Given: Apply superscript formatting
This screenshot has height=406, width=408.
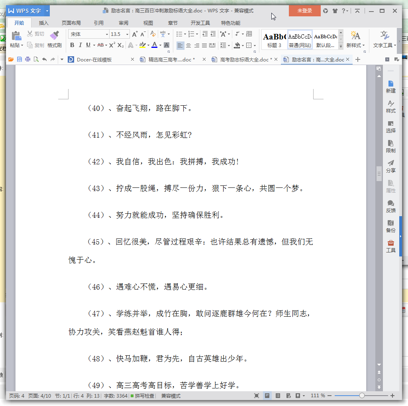Looking at the screenshot, I should coord(112,45).
